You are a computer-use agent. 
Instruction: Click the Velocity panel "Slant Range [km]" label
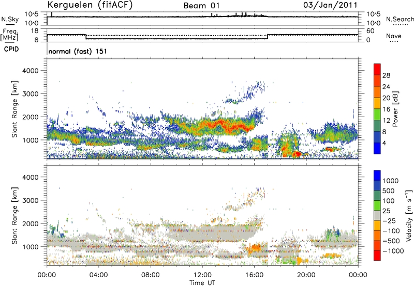click(14, 216)
